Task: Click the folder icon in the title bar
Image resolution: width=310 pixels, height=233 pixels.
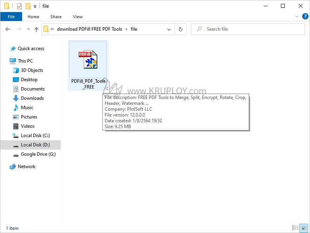Action: tap(7, 6)
